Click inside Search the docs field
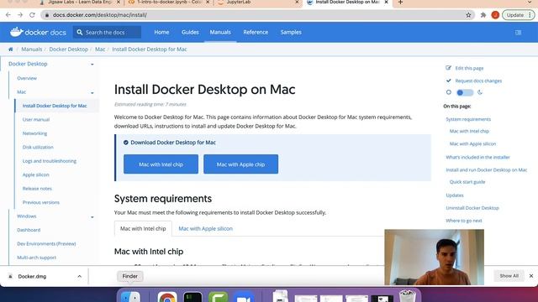The height and width of the screenshot is (302, 538). point(107,32)
